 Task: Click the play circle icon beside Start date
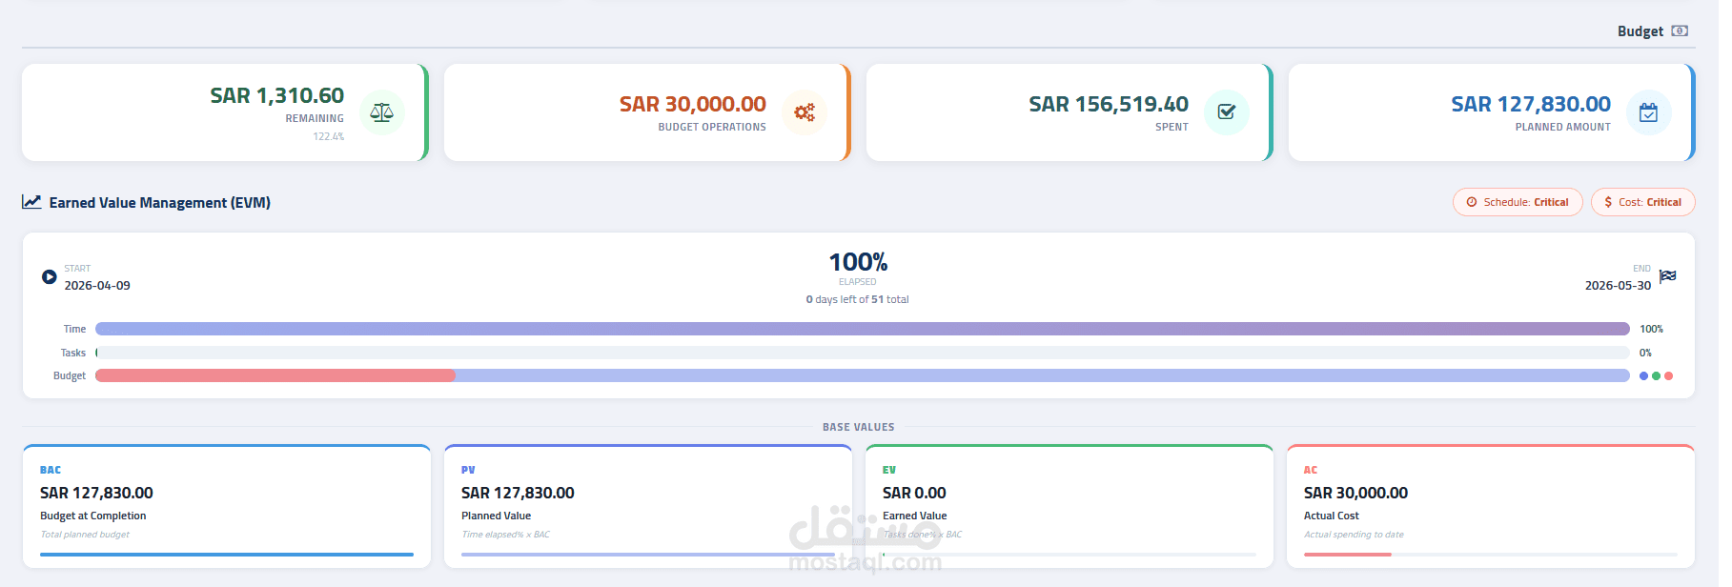click(50, 277)
